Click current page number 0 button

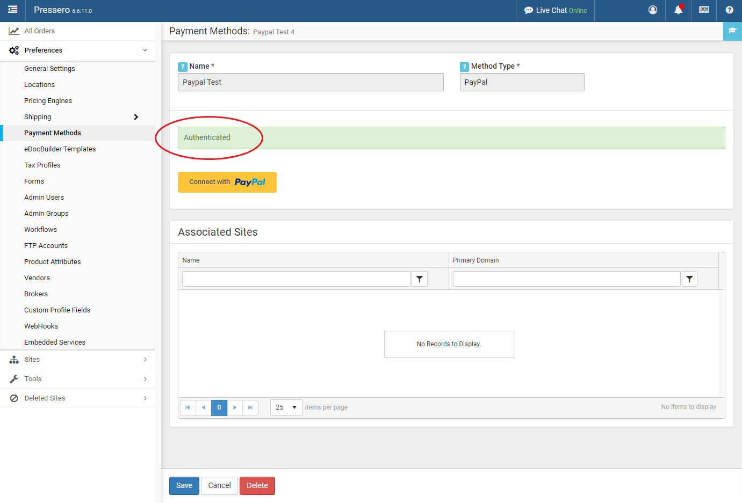tap(219, 407)
